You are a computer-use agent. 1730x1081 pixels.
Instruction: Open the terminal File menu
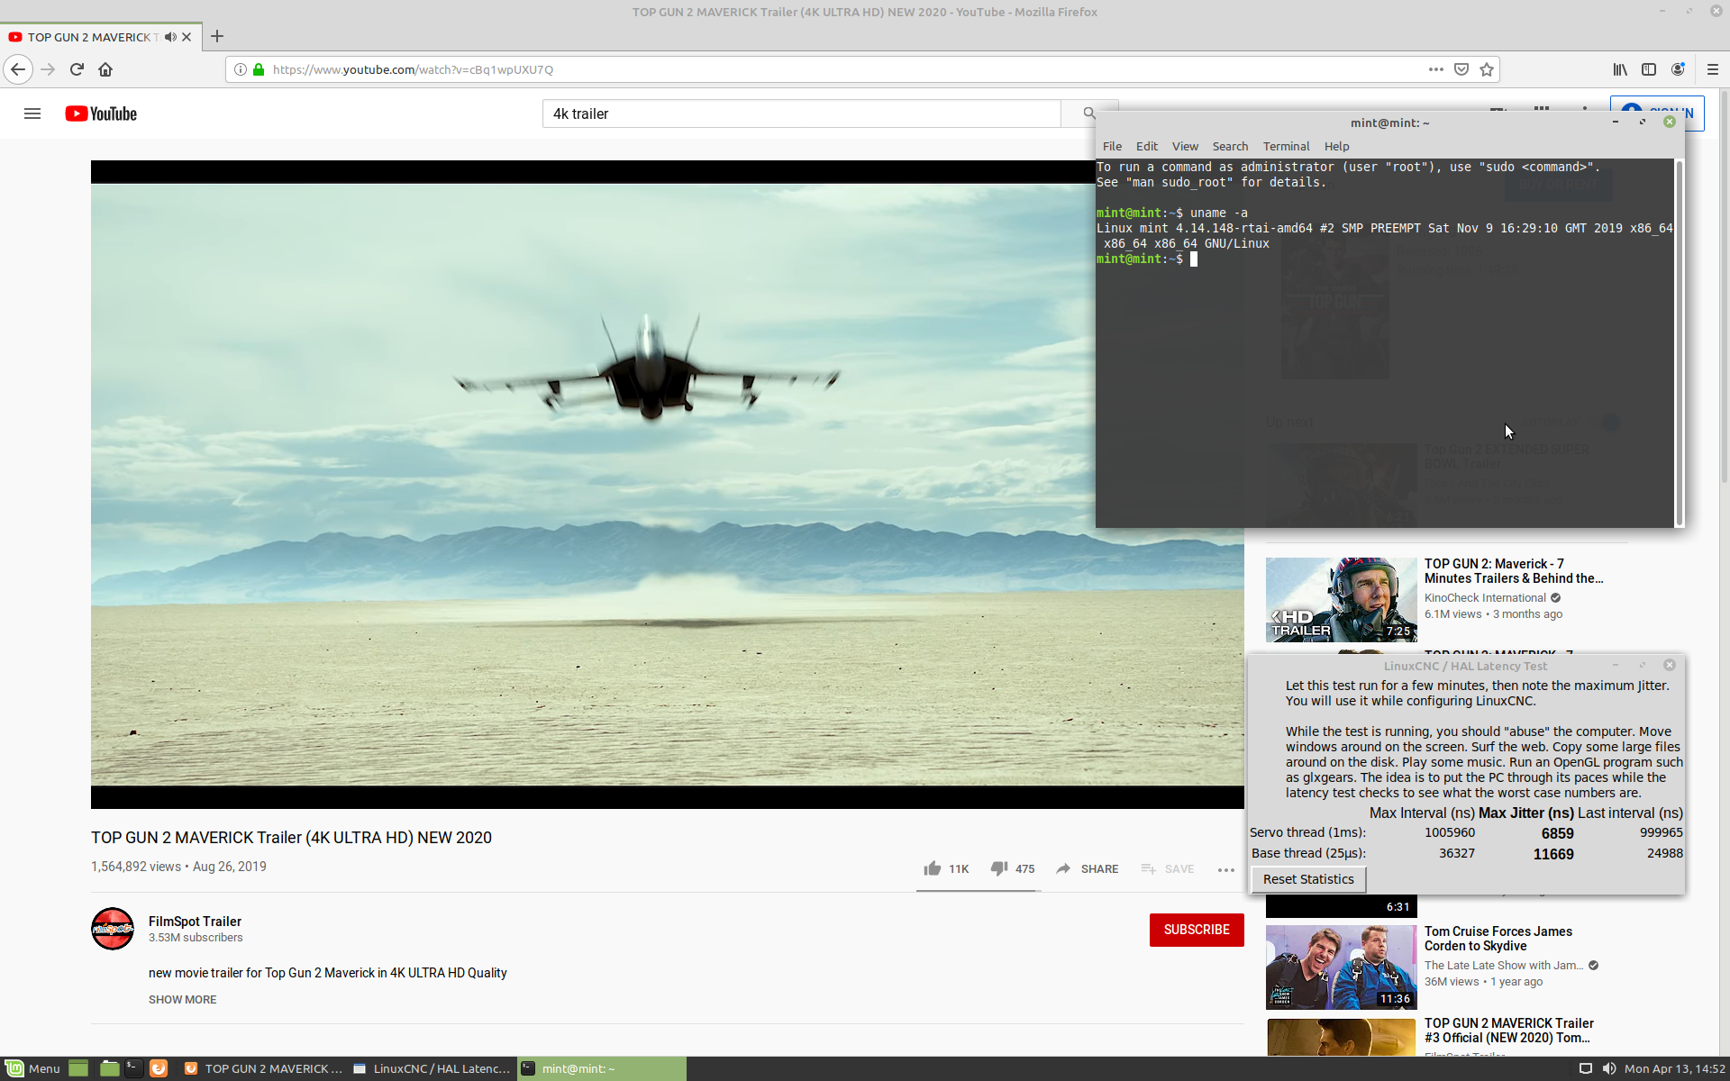click(x=1112, y=146)
